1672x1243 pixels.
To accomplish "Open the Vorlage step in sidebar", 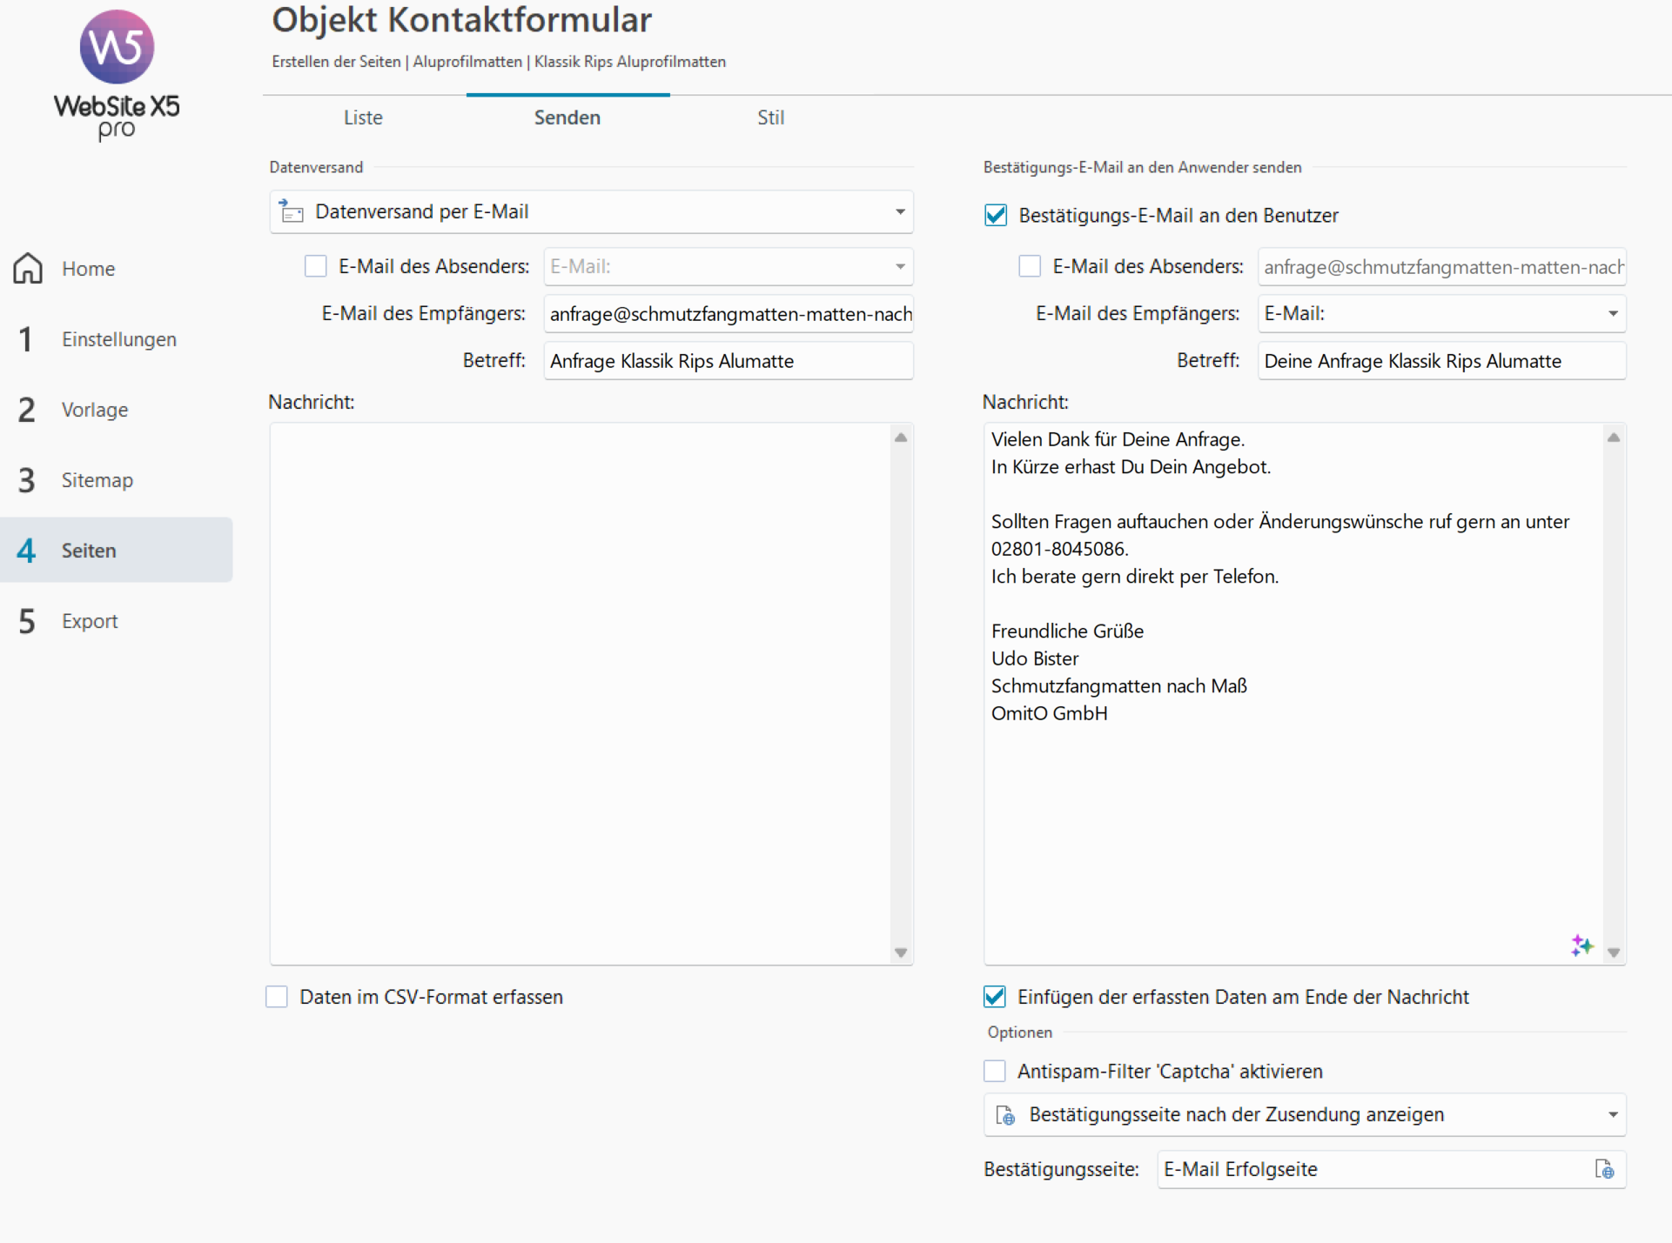I will (94, 410).
